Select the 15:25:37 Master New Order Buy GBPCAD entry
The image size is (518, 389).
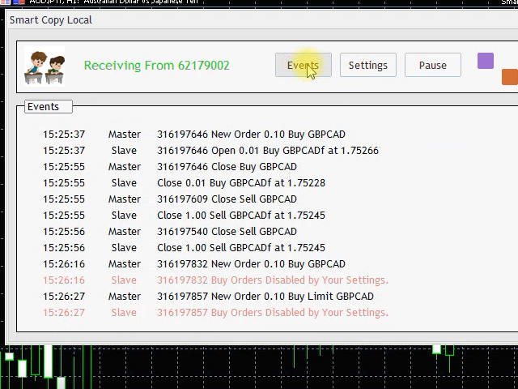(x=251, y=135)
